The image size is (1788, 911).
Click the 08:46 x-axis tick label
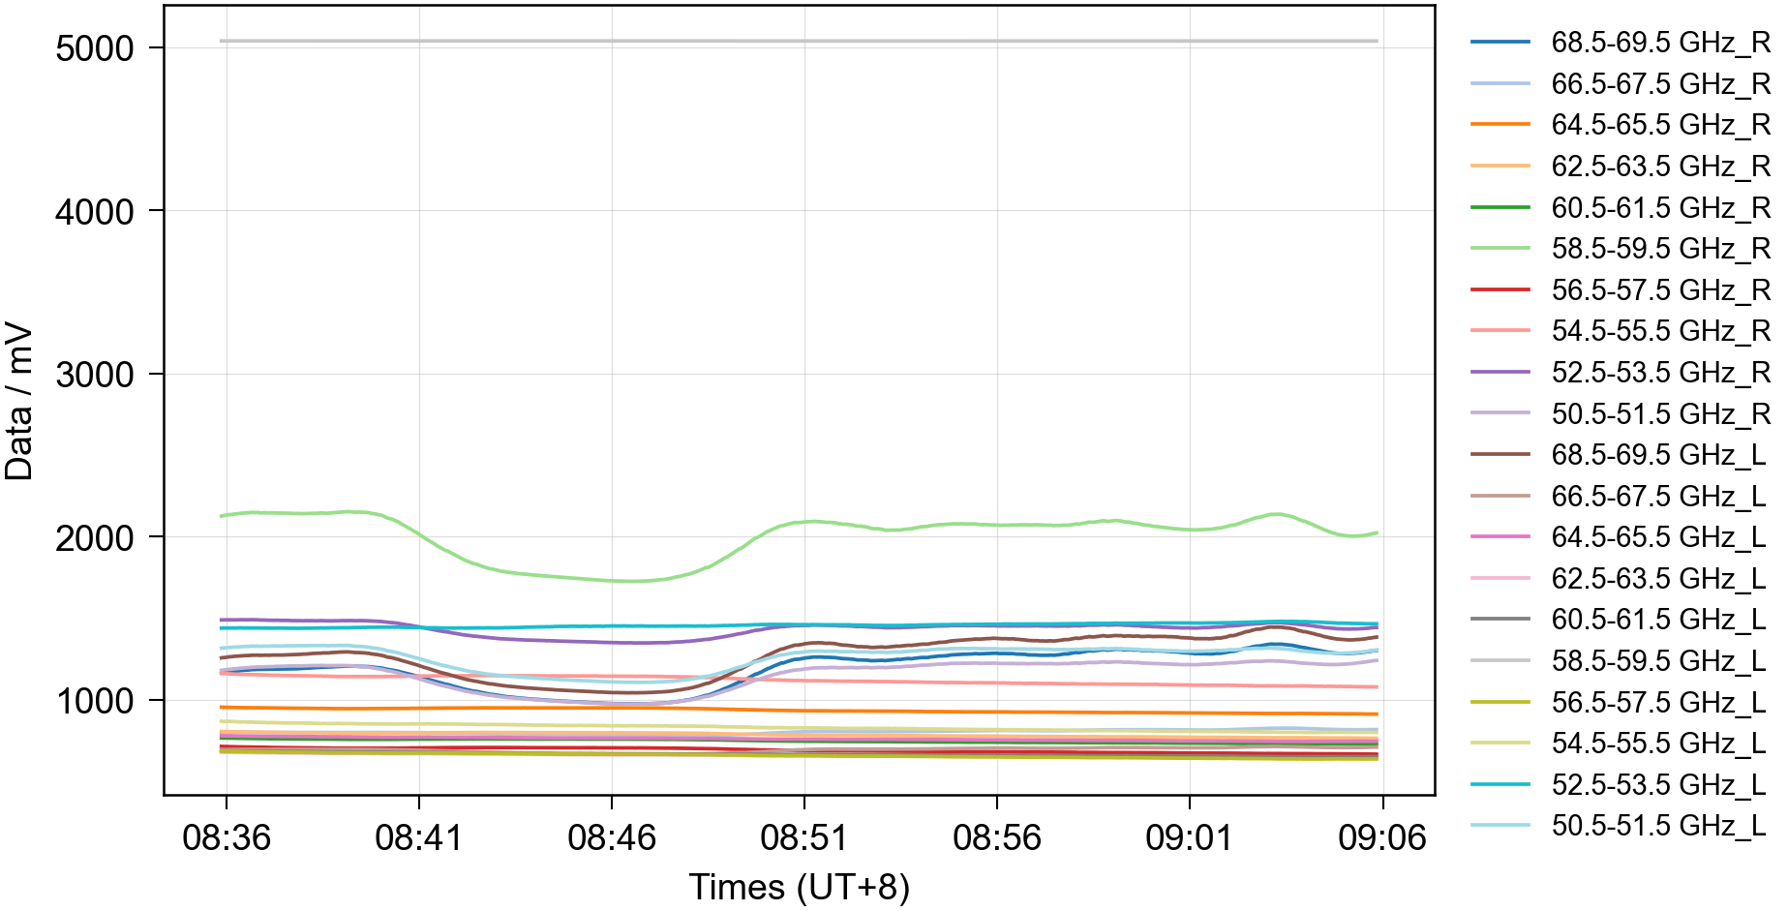[x=612, y=837]
